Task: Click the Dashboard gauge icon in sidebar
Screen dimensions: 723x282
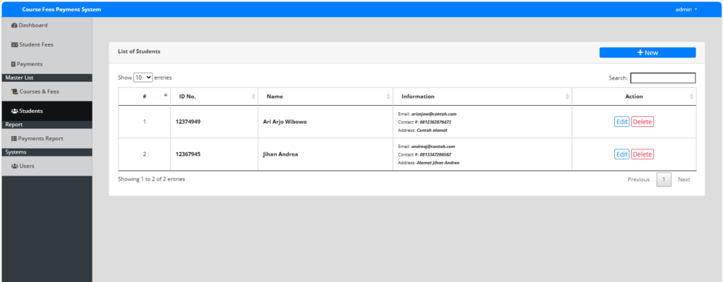Action: [x=14, y=25]
